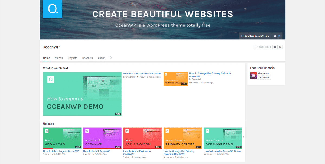Play the OceanWP Demo upload thumbnail
This screenshot has height=164, width=325.
223,138
